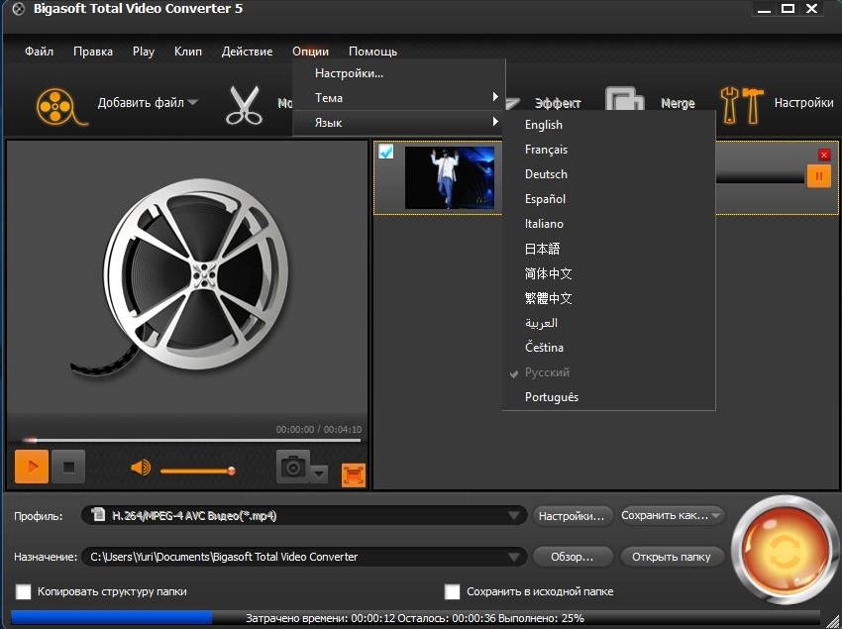Select 简体中文 language

pos(608,272)
